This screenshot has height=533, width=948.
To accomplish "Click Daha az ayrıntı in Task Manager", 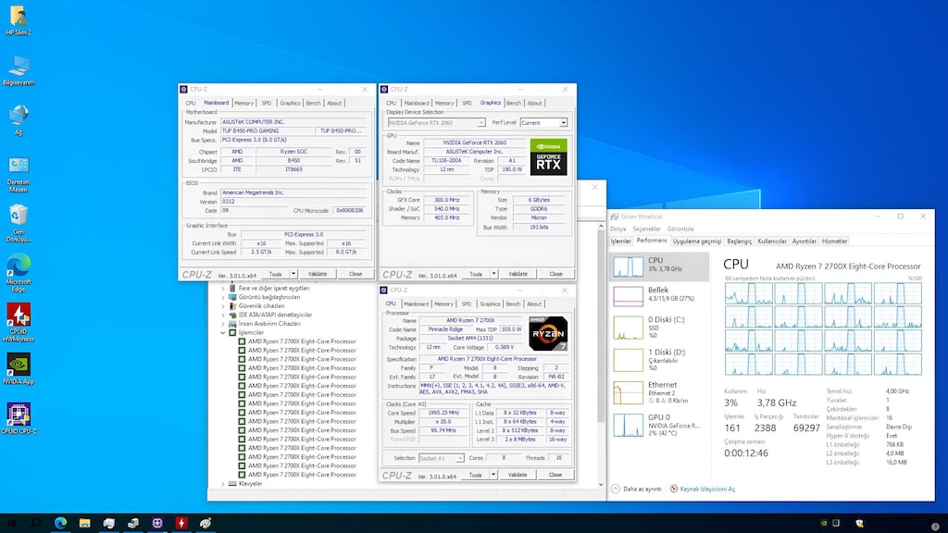I will [636, 489].
